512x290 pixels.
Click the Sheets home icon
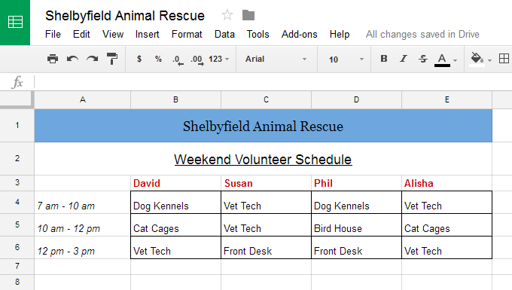point(15,22)
